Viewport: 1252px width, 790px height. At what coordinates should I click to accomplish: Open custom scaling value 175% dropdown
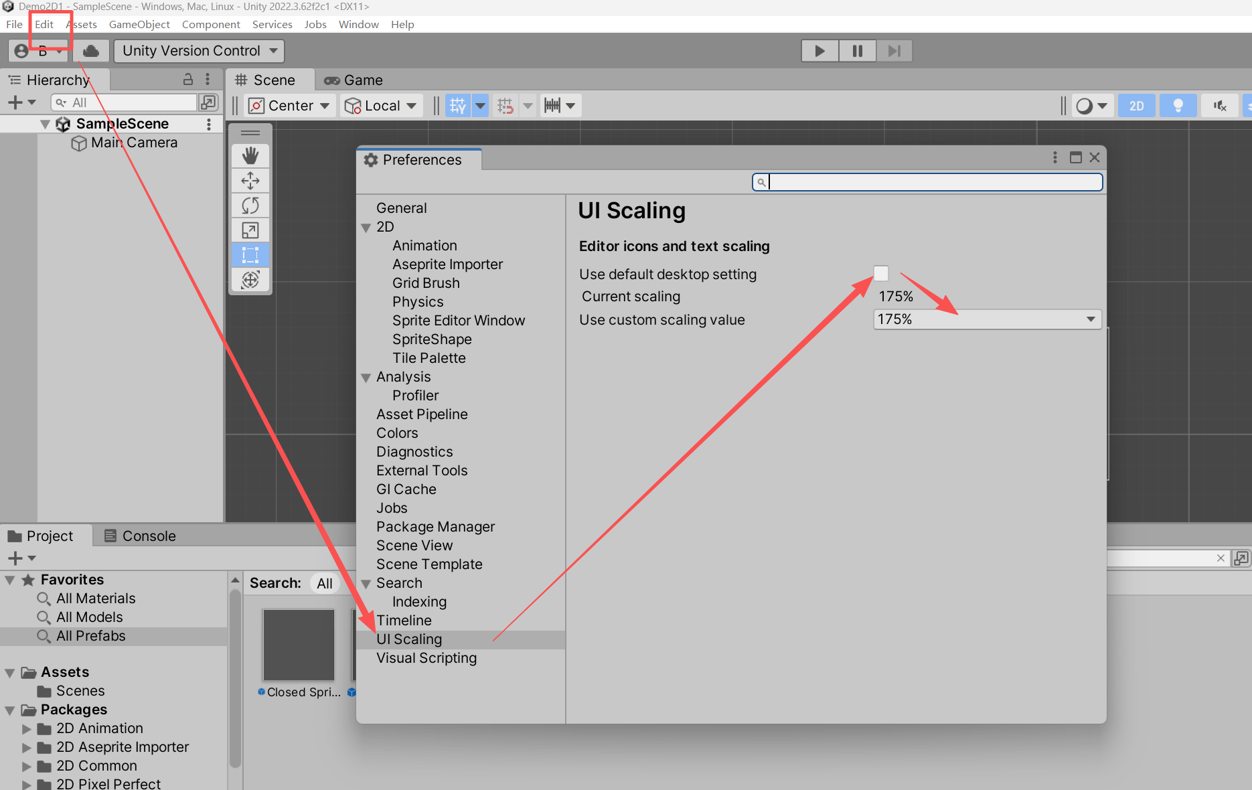[988, 319]
